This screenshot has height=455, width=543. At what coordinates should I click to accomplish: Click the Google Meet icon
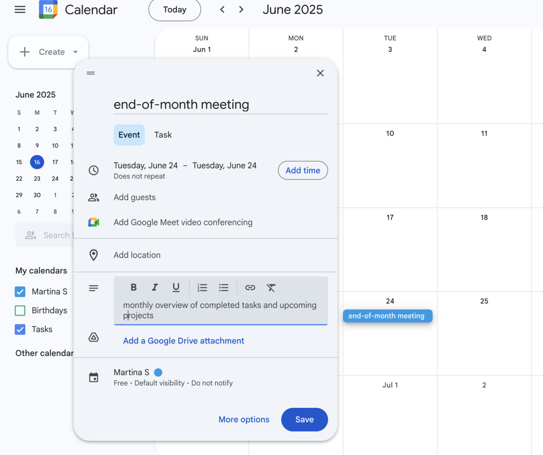coord(94,222)
